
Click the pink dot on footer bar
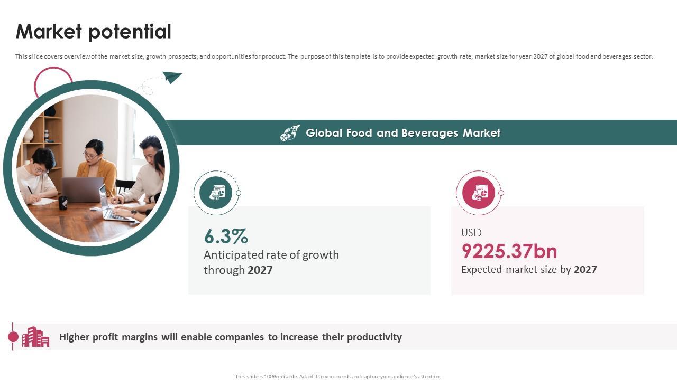[13, 337]
